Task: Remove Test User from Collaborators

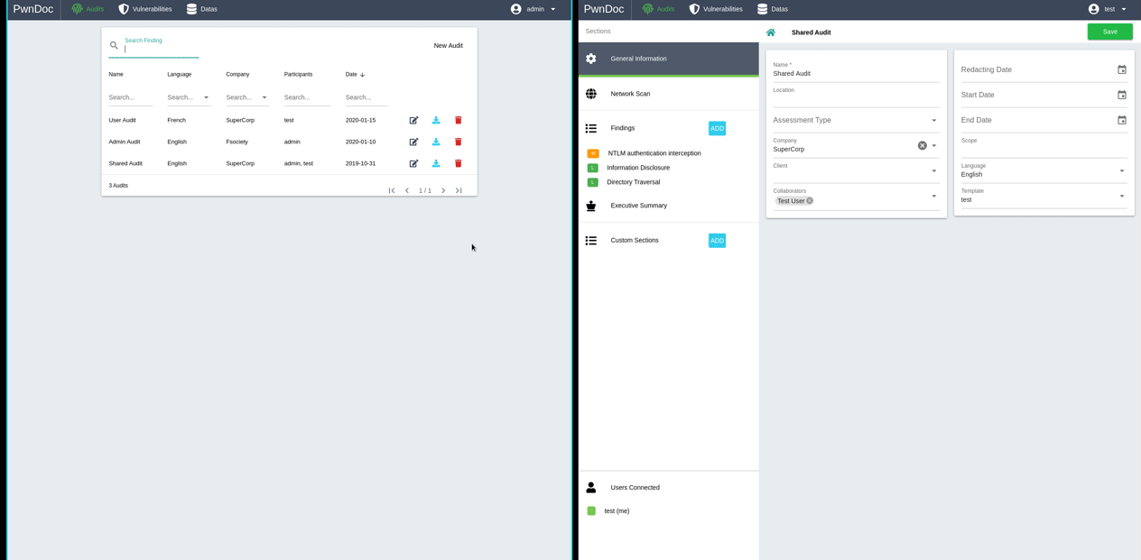Action: click(809, 200)
